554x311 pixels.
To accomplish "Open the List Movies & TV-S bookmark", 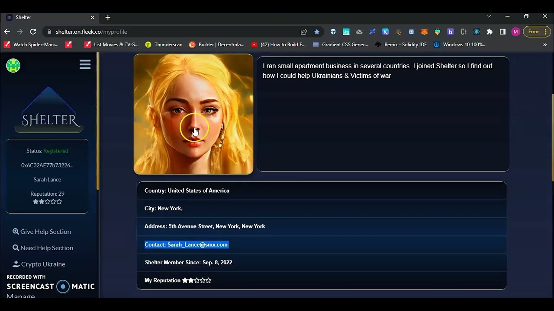I will [x=112, y=44].
